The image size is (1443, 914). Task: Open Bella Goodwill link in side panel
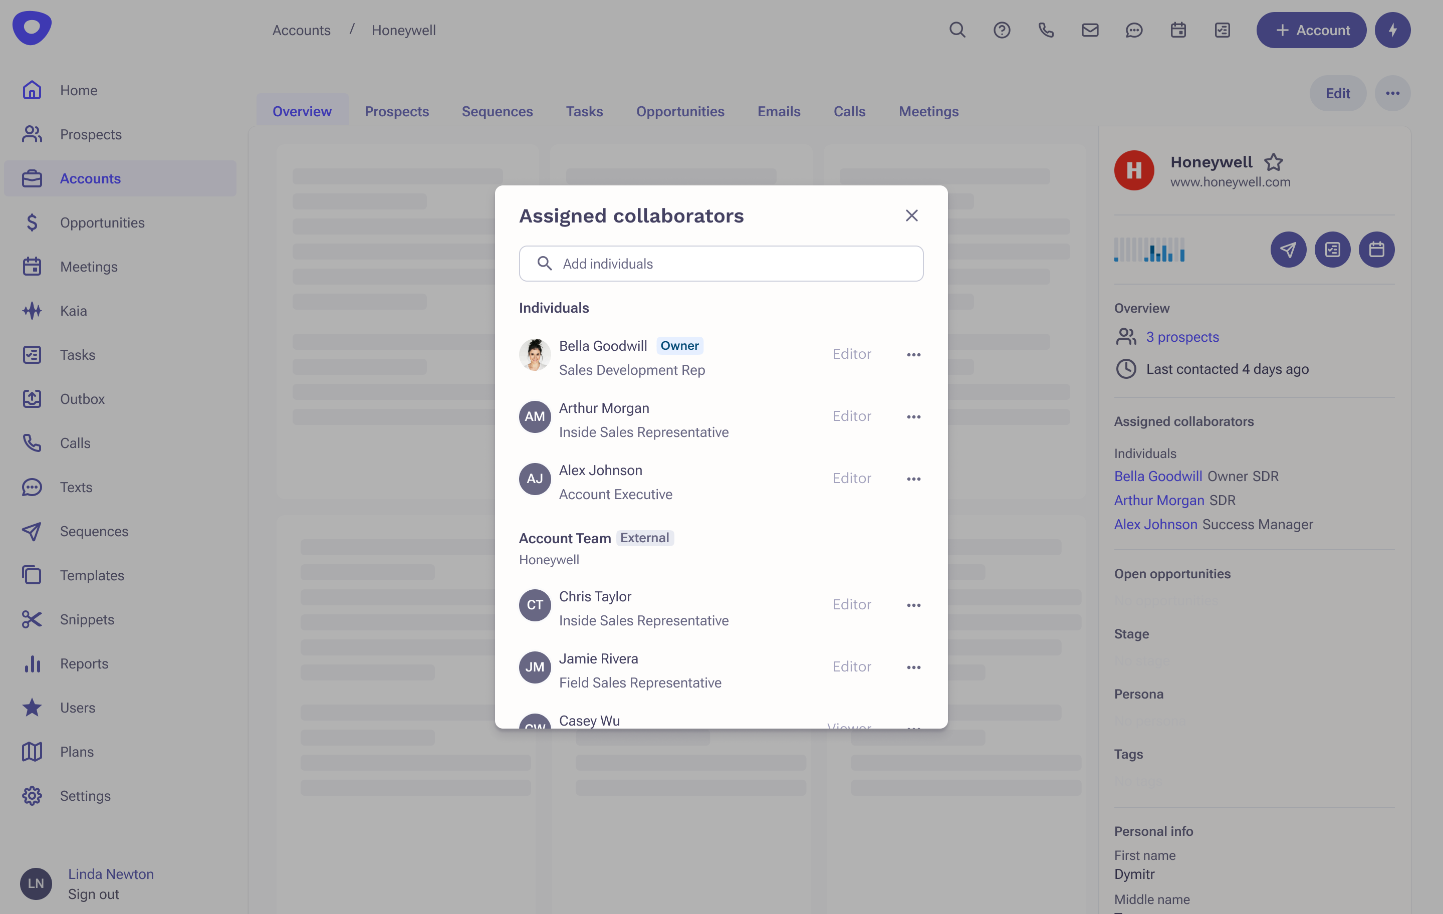point(1158,477)
